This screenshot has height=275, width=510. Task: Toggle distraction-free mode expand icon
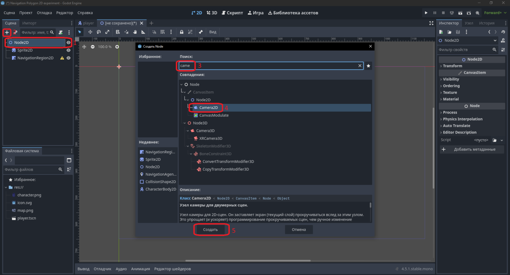431,23
